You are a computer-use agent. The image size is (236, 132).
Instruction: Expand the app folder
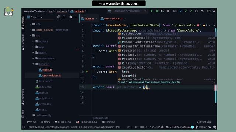click(33, 47)
